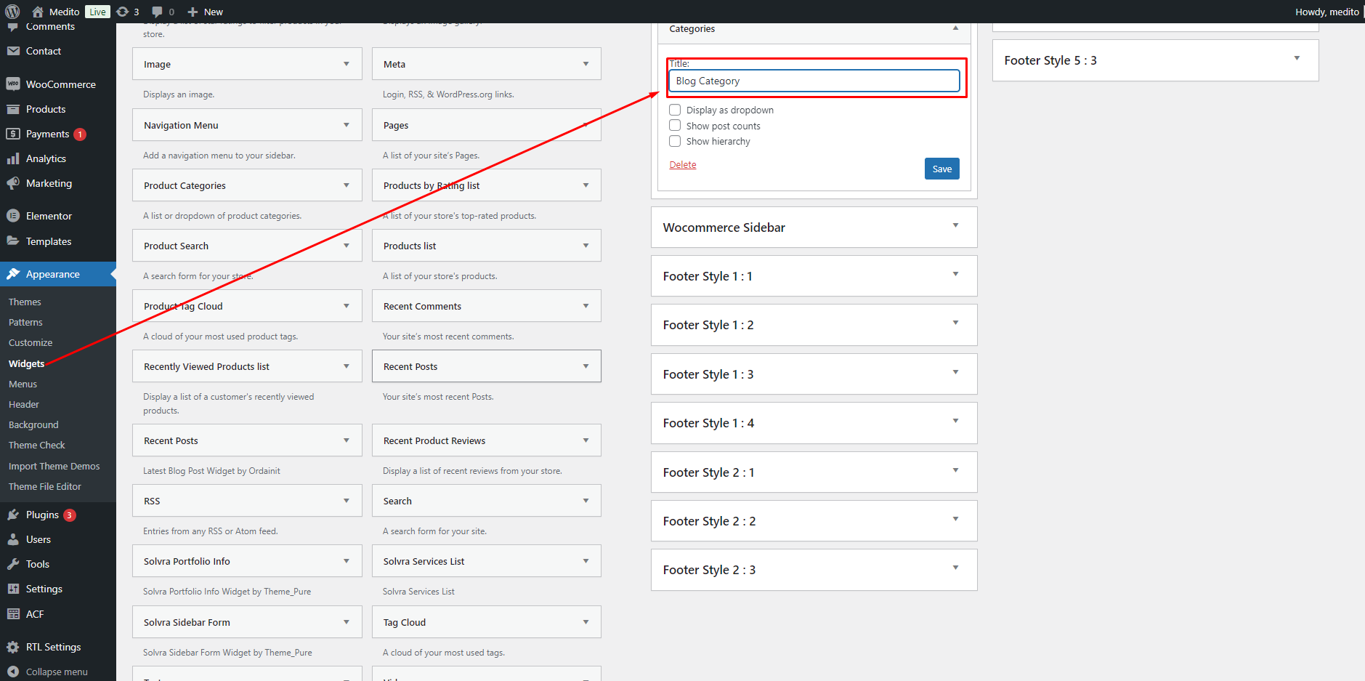Open Plugins via its plug icon

[13, 515]
